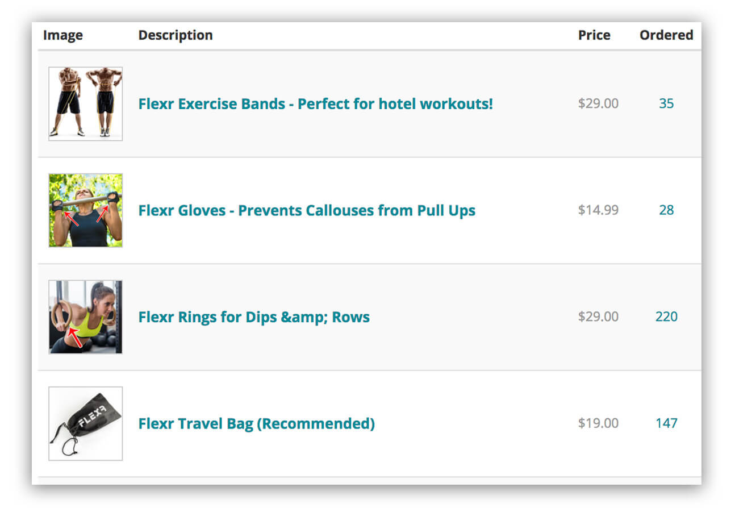The height and width of the screenshot is (508, 735).
Task: Click the Ordered column header
Action: coord(666,35)
